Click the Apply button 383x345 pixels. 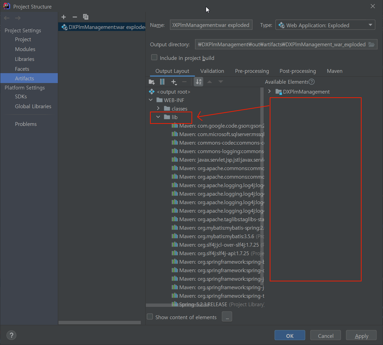click(361, 336)
